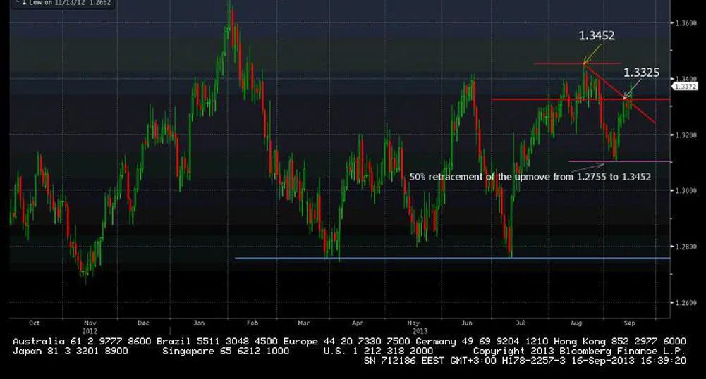Screen dimensions: 706x379
Task: Click the 1.3600 price axis label
Action: click(687, 23)
